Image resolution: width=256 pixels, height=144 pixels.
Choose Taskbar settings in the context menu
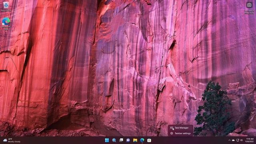tap(180, 133)
